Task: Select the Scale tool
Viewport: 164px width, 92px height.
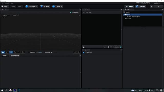Action: (19, 52)
